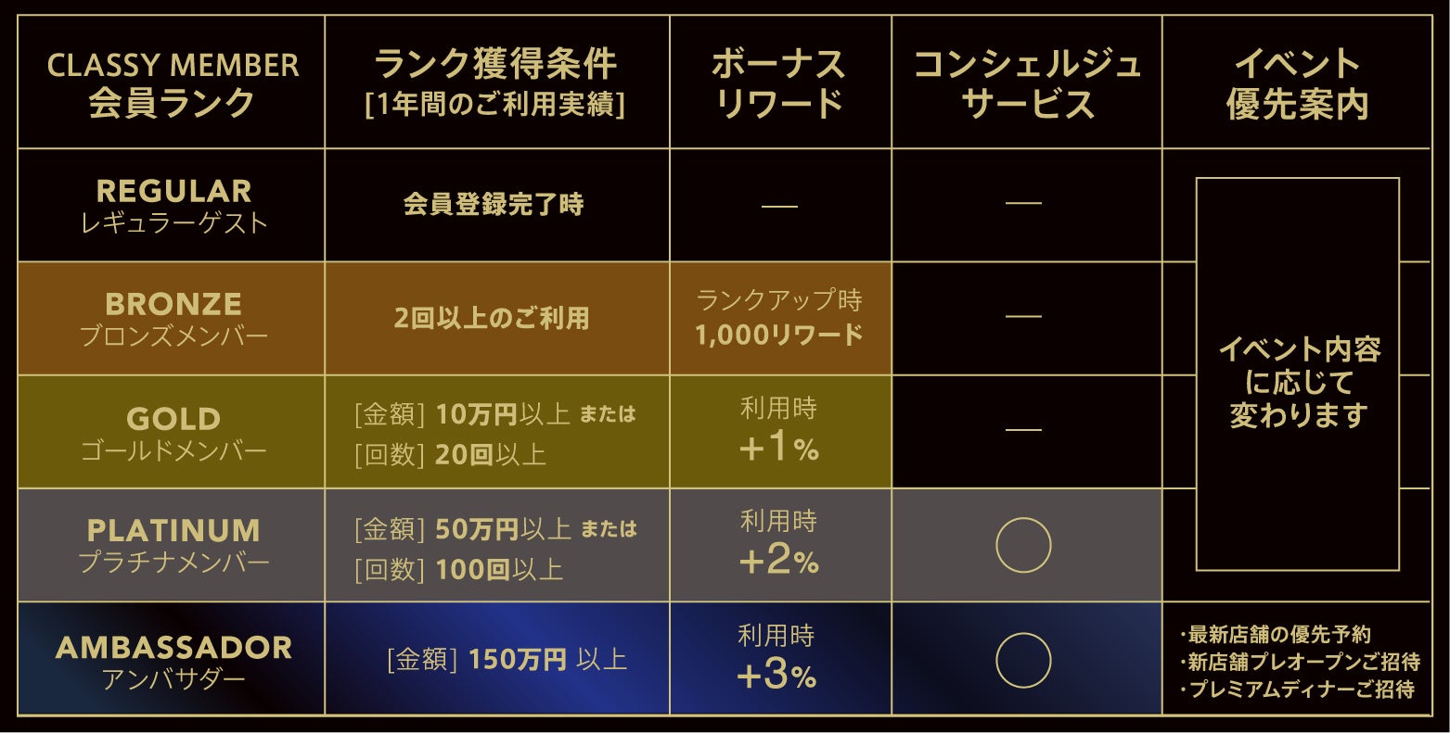The image size is (1450, 734).
Task: Select the ランク獲得条件 column header
Action: tap(495, 83)
